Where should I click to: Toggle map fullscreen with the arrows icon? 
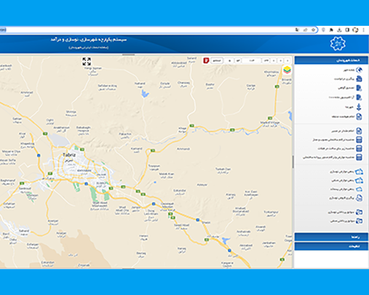coord(87,61)
